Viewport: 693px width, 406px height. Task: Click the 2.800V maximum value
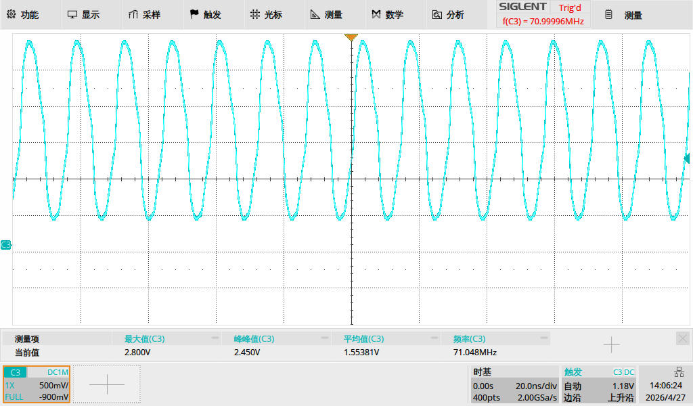coord(137,353)
